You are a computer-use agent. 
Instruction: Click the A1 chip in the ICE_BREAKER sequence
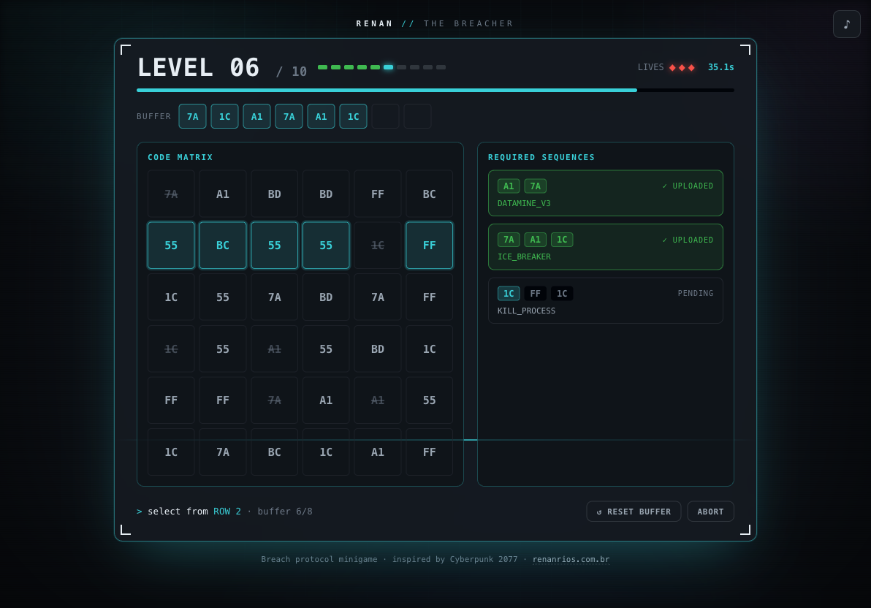click(x=535, y=240)
